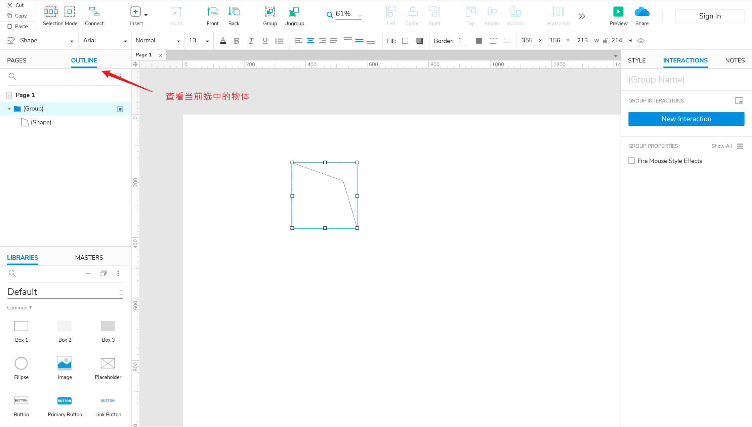The height and width of the screenshot is (427, 752).
Task: Toggle visibility eye icon
Action: [x=641, y=41]
